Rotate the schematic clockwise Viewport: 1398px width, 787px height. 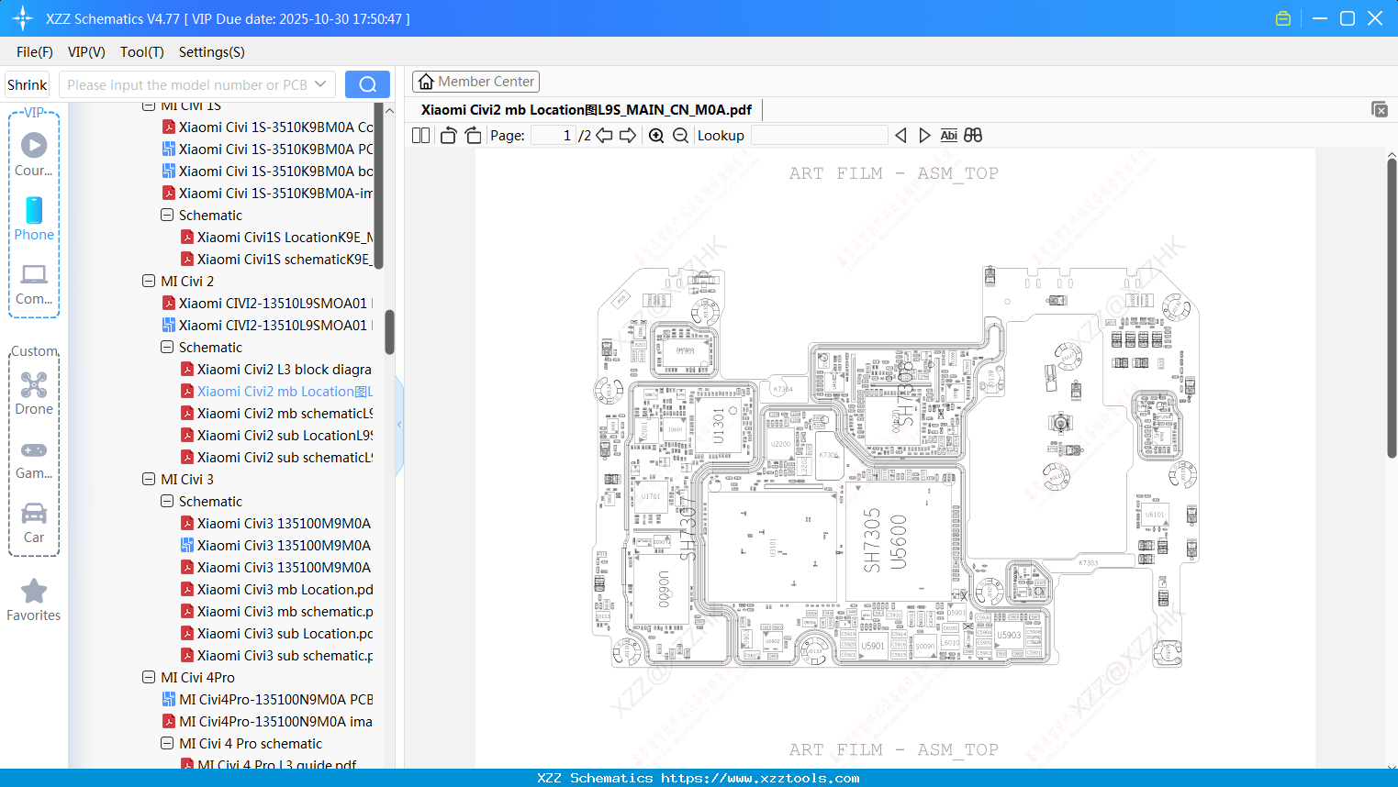pos(472,135)
